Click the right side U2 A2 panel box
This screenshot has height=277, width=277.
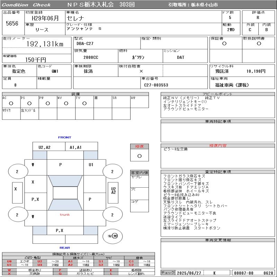pyautogui.click(x=113, y=193)
